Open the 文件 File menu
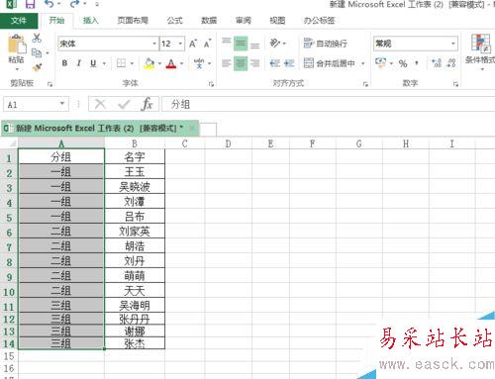 pos(19,21)
